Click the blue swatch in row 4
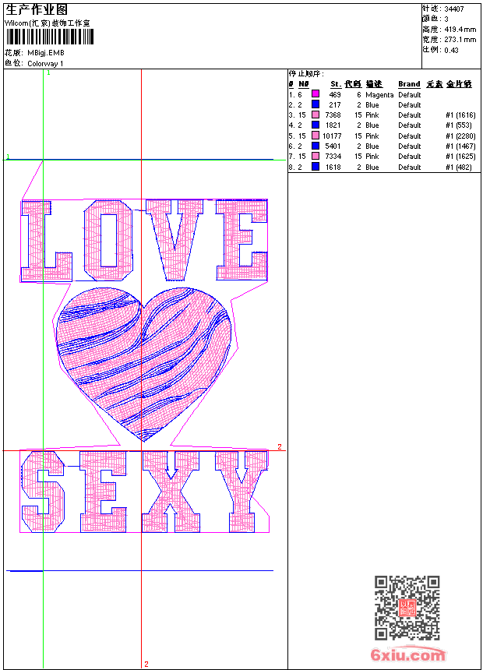483x670 pixels. (x=316, y=125)
